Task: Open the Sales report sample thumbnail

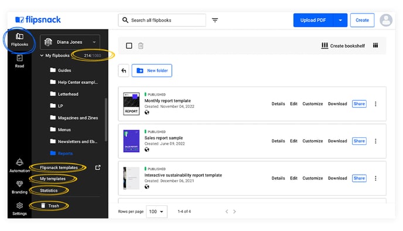Action: tap(131, 141)
